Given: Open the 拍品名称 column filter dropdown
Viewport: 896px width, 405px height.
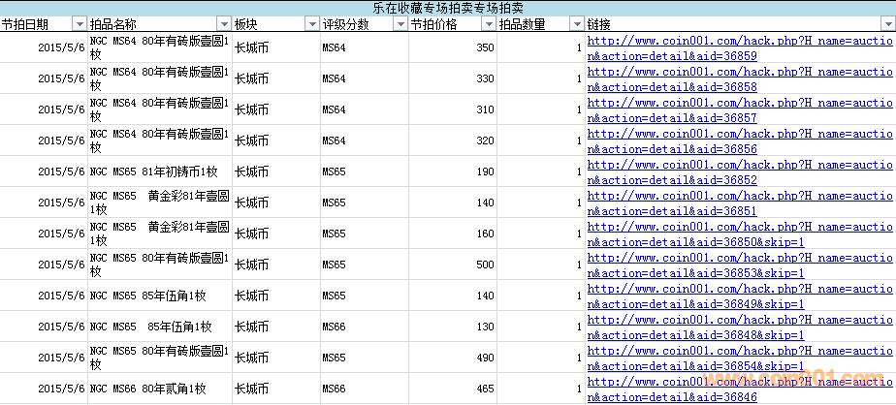Looking at the screenshot, I should pos(224,24).
